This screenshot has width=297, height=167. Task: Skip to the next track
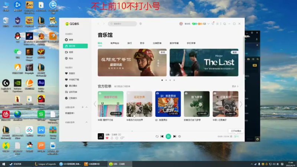174,137
